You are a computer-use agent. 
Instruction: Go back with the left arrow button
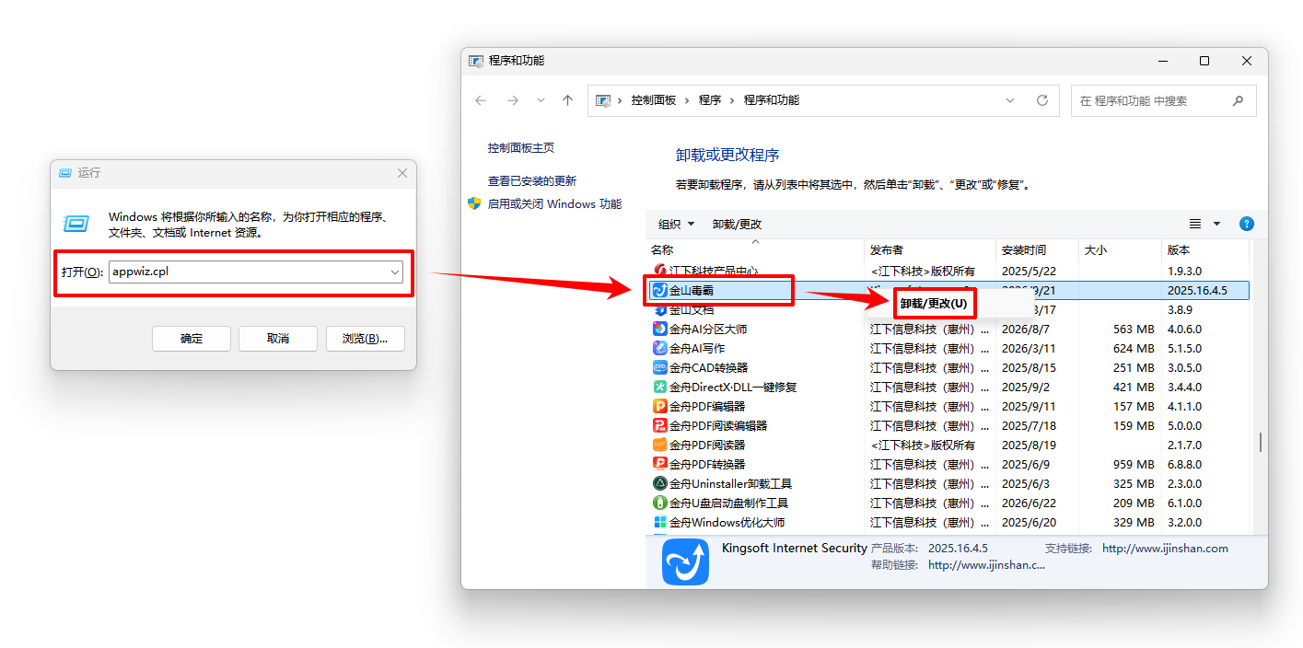point(481,100)
